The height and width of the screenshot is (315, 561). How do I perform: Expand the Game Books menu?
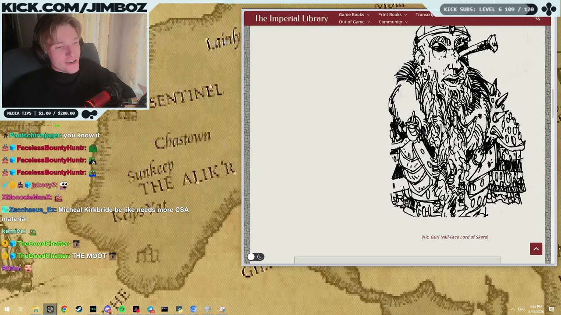pyautogui.click(x=354, y=14)
